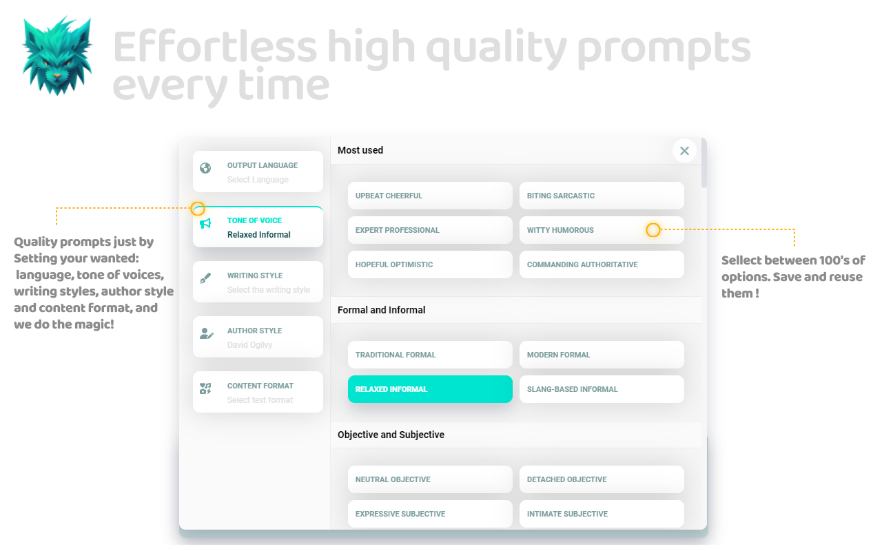Click the yellow hotspot marker on Witty Humorous

point(653,230)
